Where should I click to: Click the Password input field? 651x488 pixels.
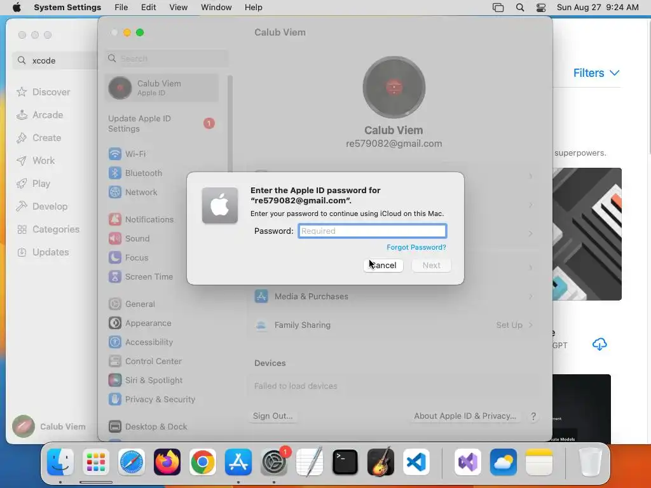tap(373, 231)
